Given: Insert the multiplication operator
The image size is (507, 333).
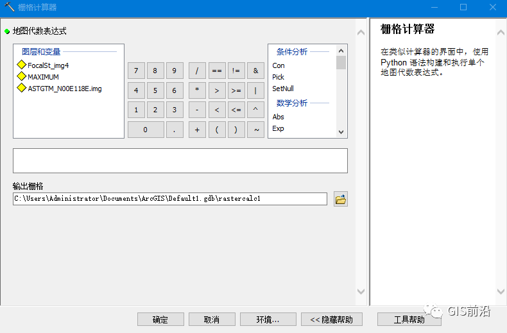Looking at the screenshot, I should (x=197, y=90).
